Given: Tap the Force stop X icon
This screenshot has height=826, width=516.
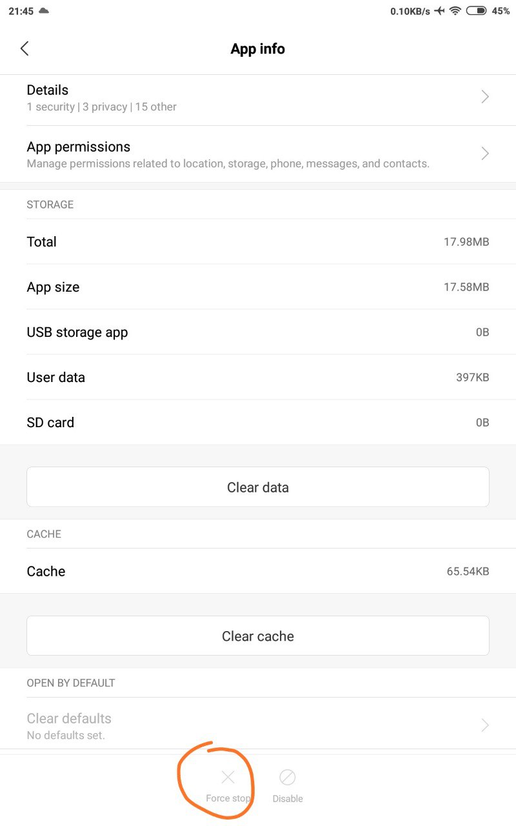Looking at the screenshot, I should (228, 777).
